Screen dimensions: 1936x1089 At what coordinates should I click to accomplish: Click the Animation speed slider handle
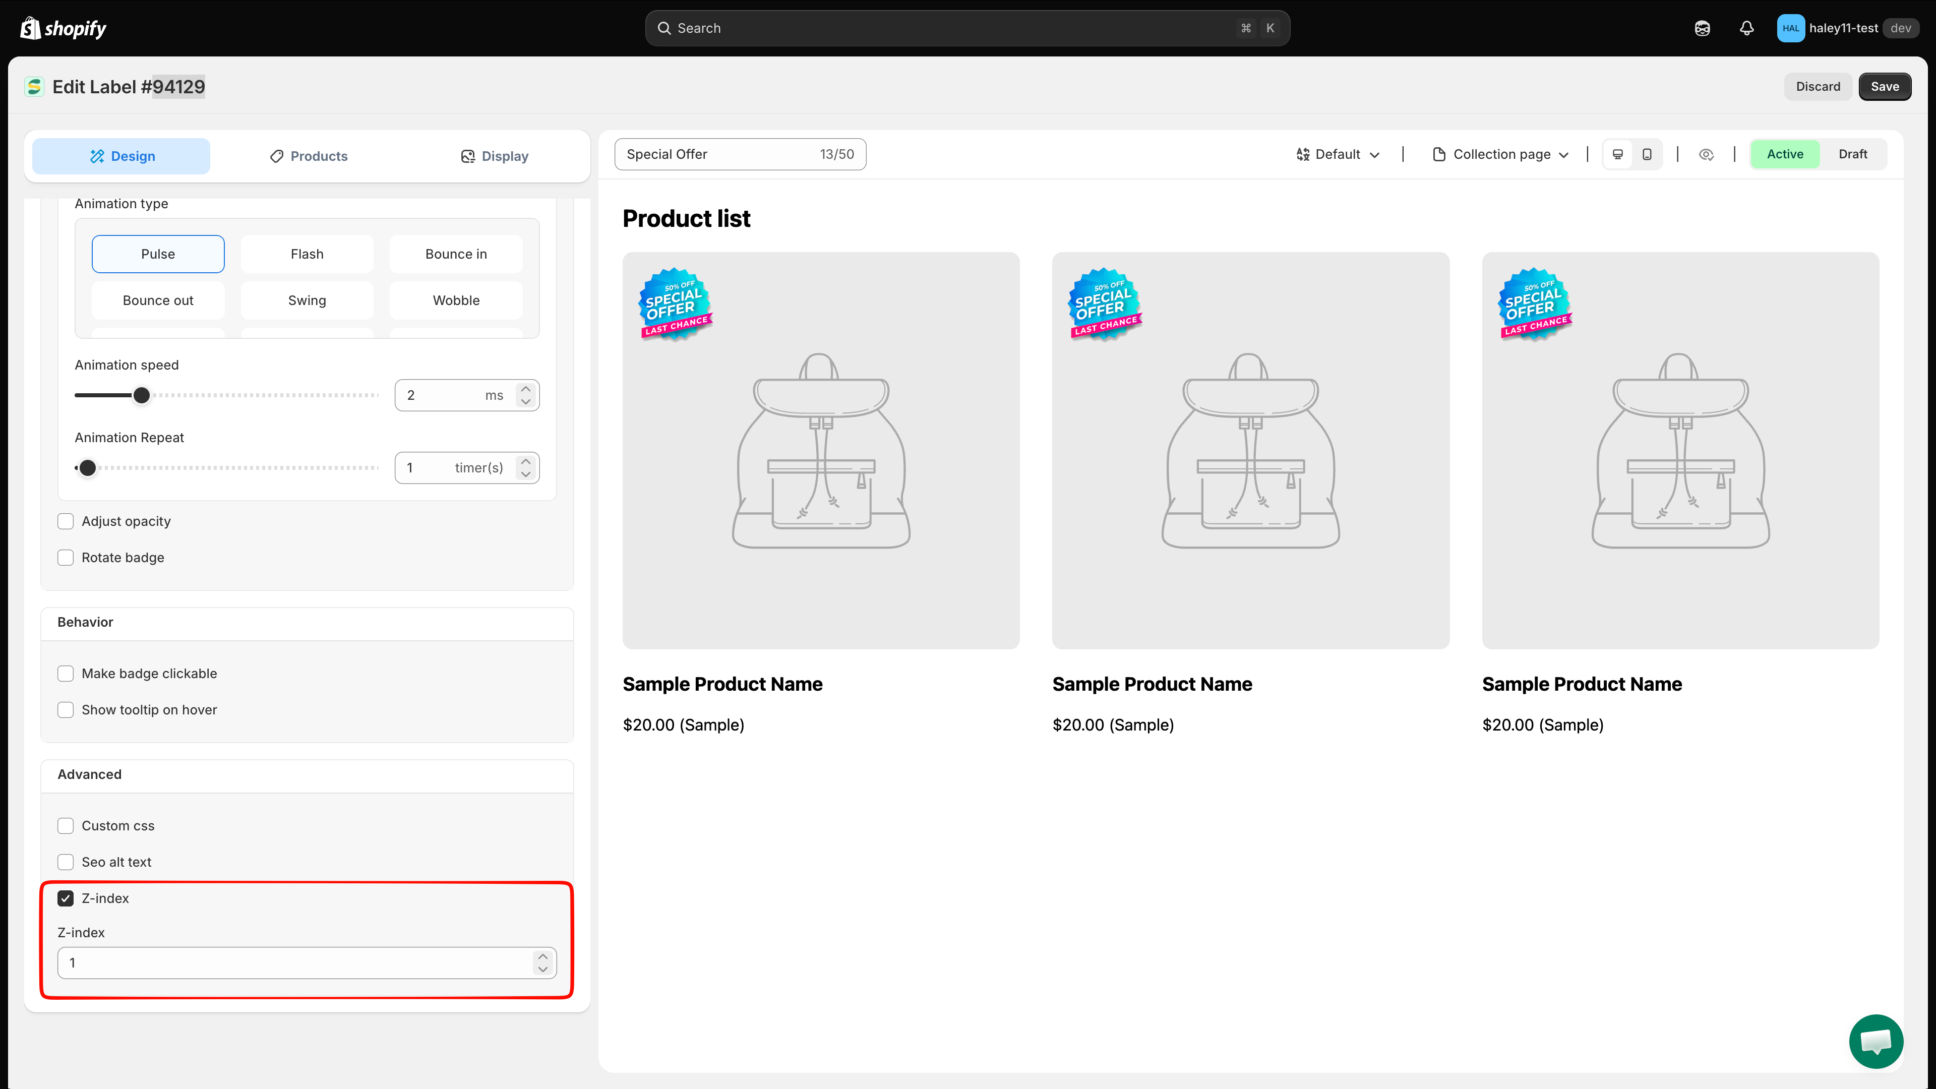point(141,395)
